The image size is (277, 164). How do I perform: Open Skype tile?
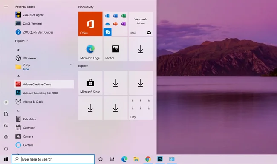(107, 32)
